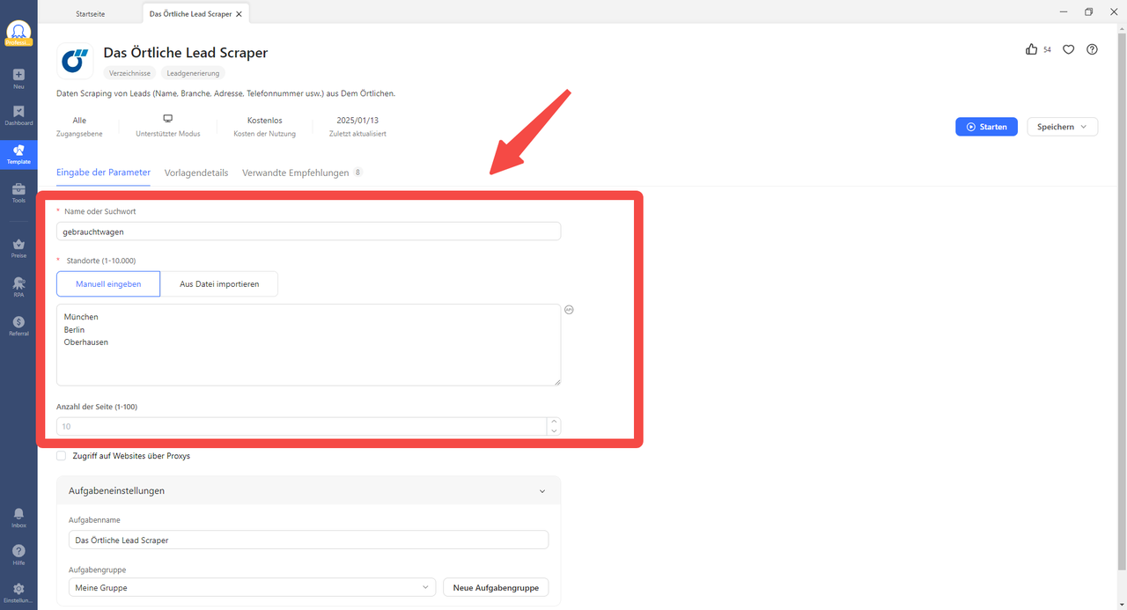This screenshot has width=1127, height=610.
Task: Enable Zugriff auf Websites über Proxys
Action: [62, 456]
